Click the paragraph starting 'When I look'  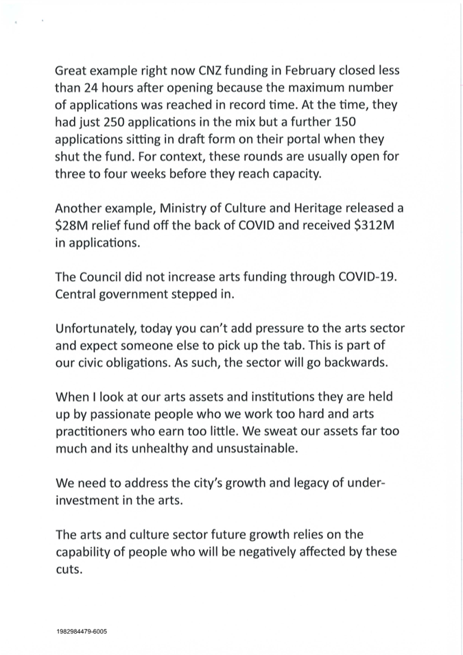(x=227, y=422)
